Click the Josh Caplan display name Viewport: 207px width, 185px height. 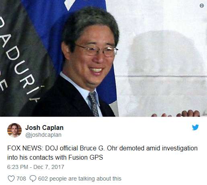[x=44, y=127]
